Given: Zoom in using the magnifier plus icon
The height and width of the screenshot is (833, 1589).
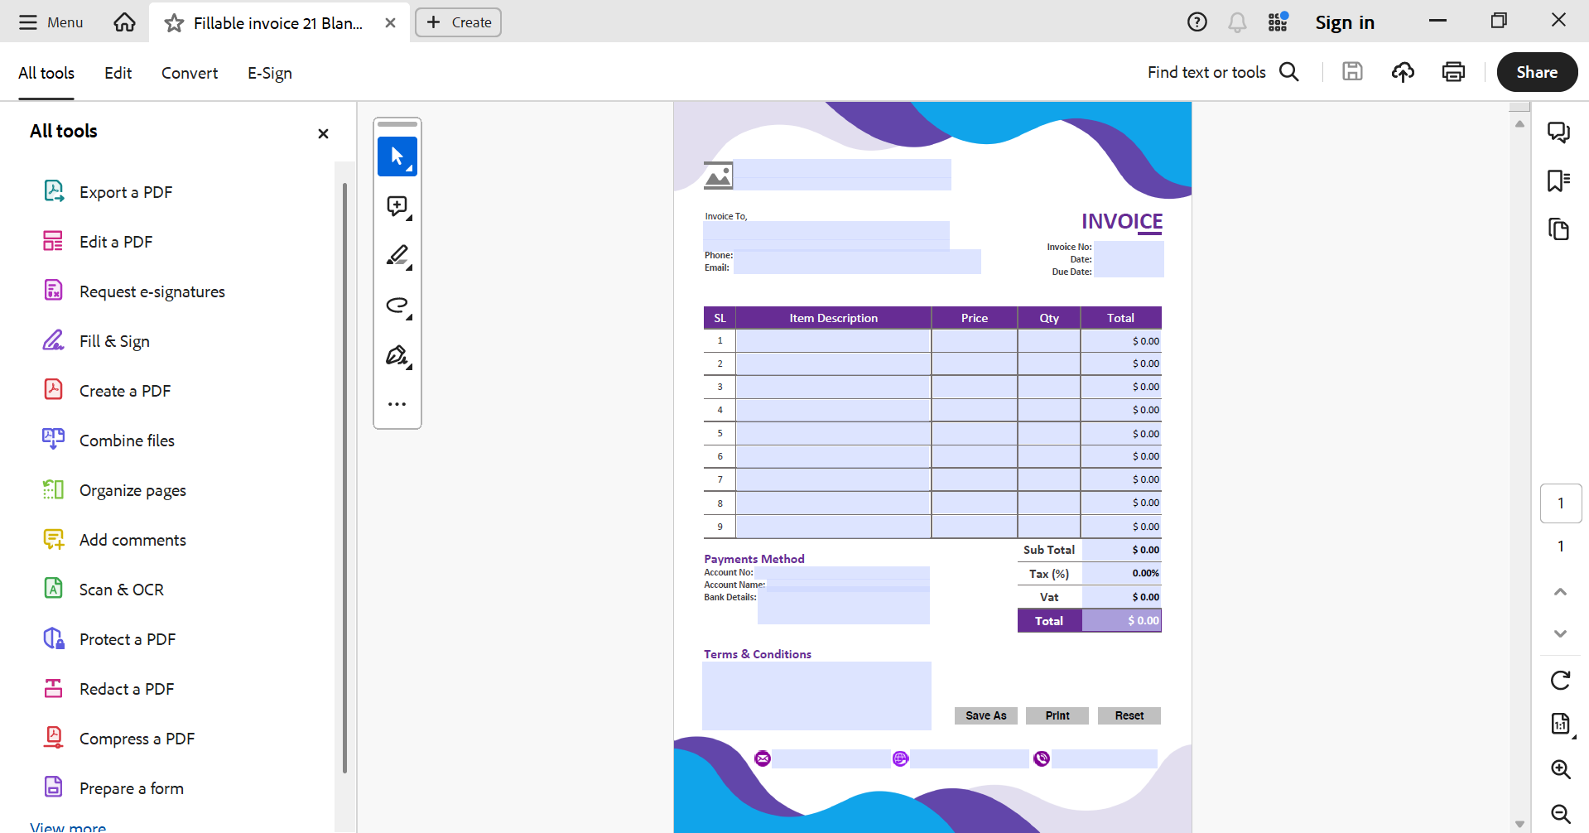Looking at the screenshot, I should coord(1560,769).
